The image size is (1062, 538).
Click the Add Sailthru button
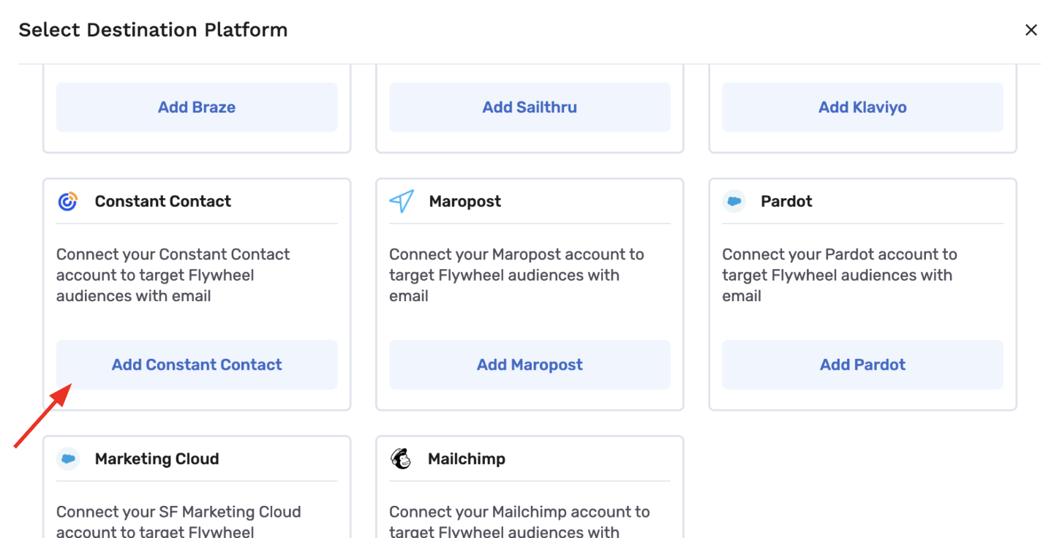coord(530,107)
